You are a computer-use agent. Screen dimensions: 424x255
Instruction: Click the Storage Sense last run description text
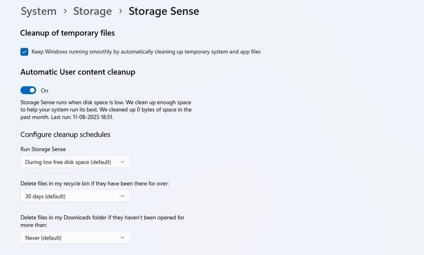tap(106, 110)
